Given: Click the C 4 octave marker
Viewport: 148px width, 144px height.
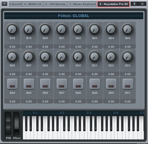Looking at the screenshot, I should [116, 112].
